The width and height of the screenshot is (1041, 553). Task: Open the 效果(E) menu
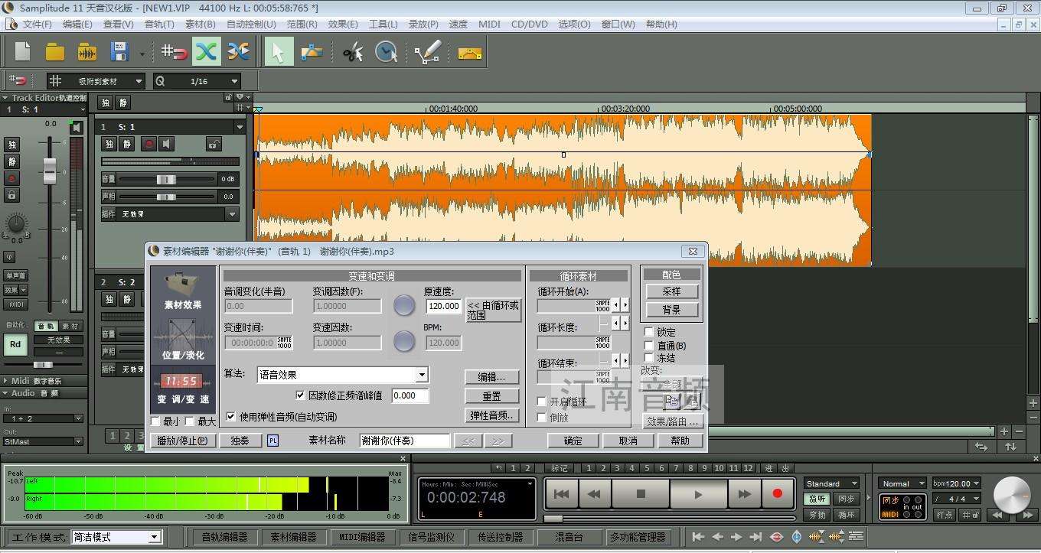[343, 24]
